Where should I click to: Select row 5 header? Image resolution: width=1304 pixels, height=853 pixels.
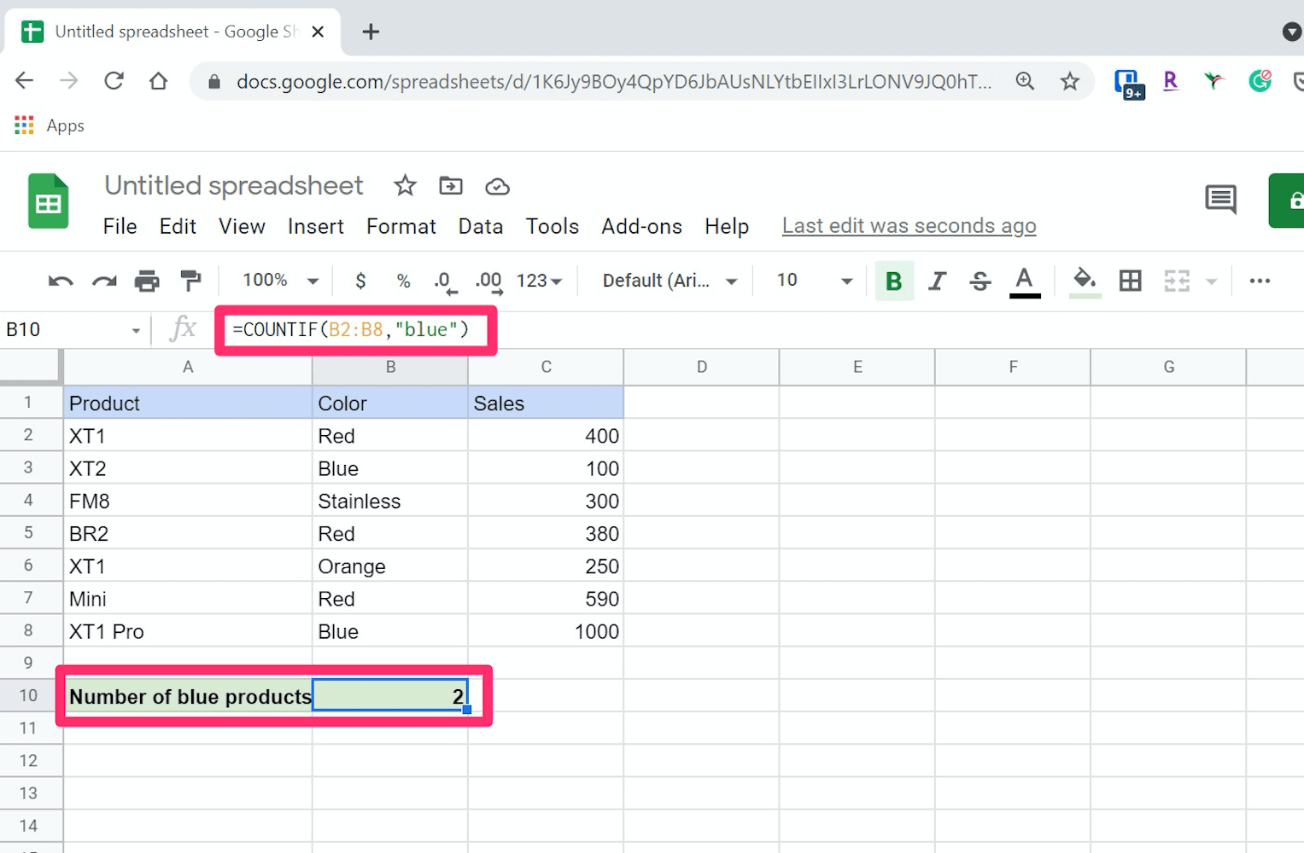(x=29, y=533)
